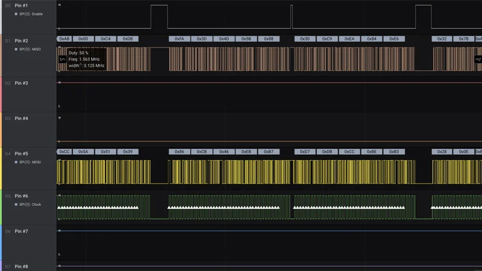Viewport: 482px width, 271px height.
Task: Click the yellow color strip beside Pin #5
Action: pyautogui.click(x=1, y=169)
